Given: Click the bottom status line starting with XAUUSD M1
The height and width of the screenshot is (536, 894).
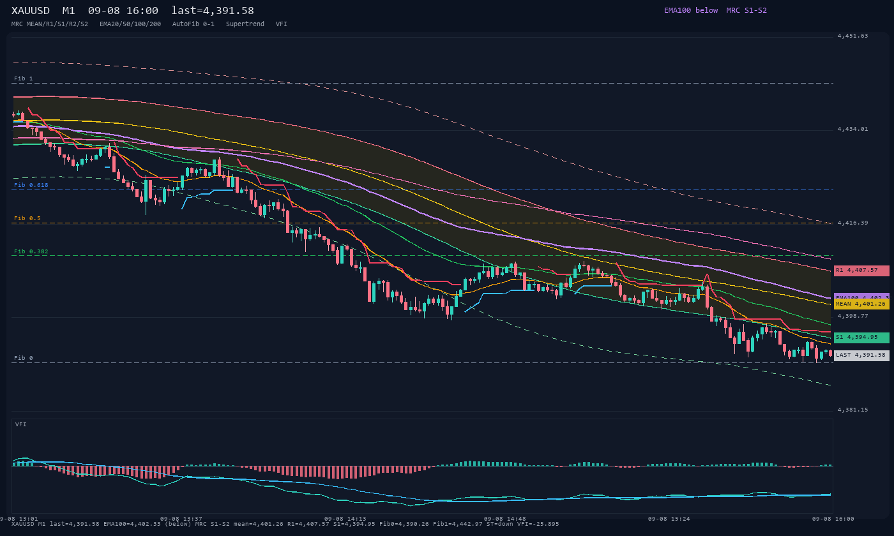Looking at the screenshot, I should click(285, 524).
